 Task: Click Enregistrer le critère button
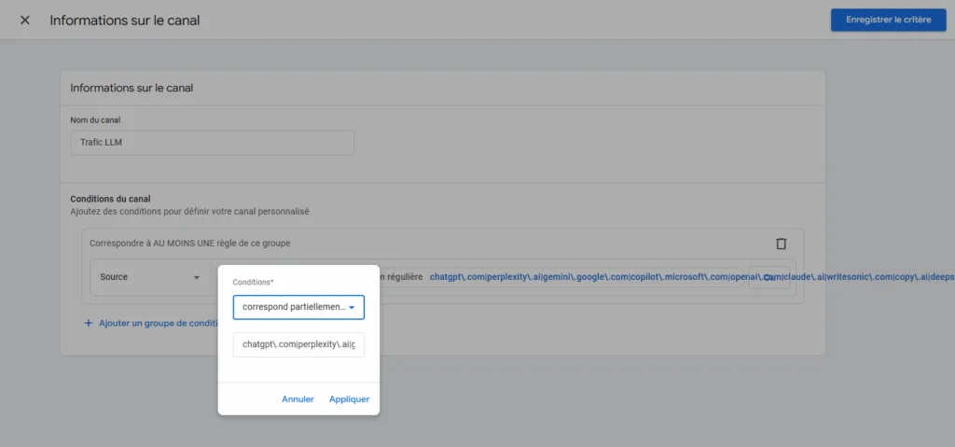coord(881,20)
